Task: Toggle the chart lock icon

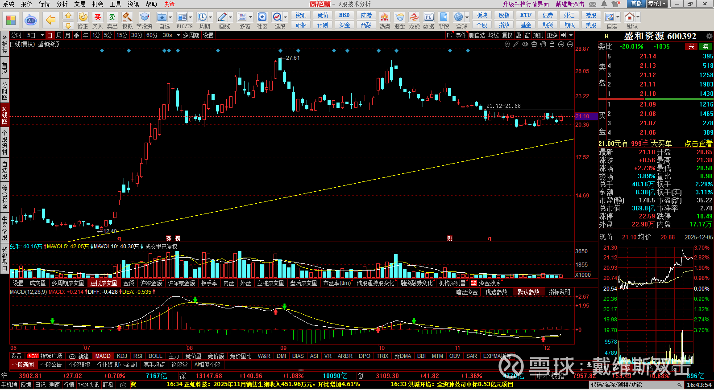Action: pyautogui.click(x=552, y=44)
